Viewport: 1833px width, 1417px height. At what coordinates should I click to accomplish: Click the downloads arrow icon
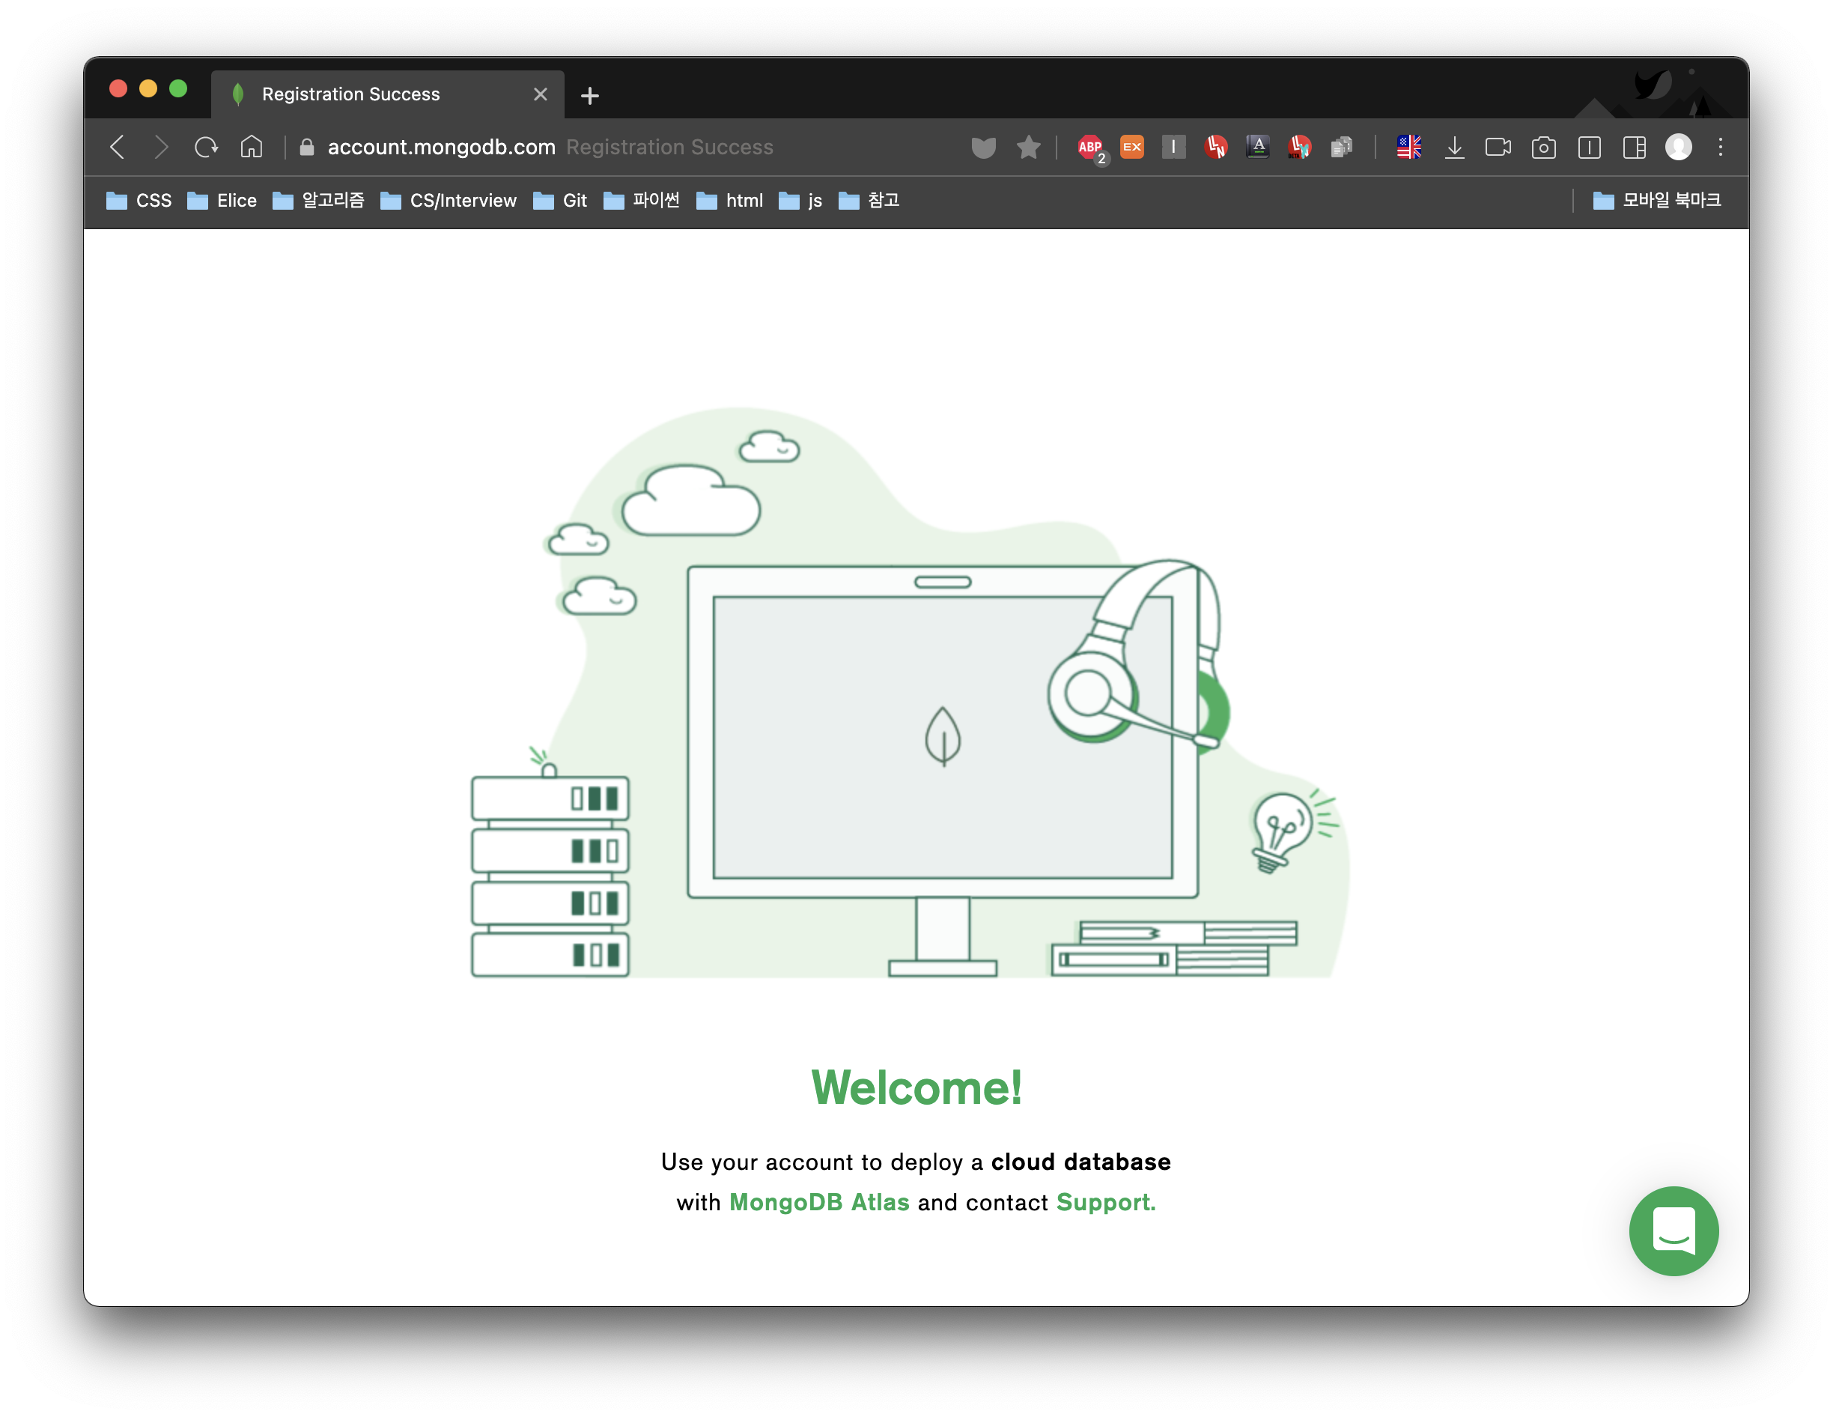pyautogui.click(x=1454, y=148)
